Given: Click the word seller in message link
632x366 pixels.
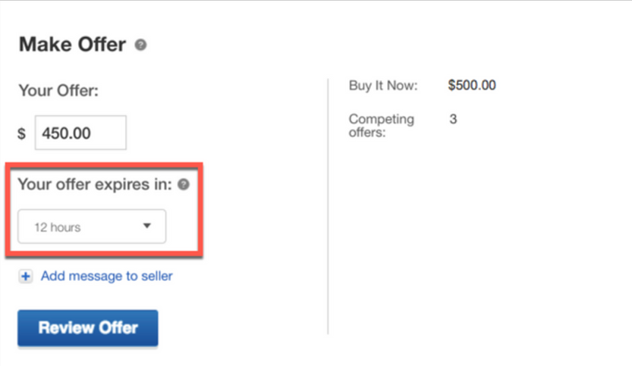Looking at the screenshot, I should pyautogui.click(x=156, y=276).
